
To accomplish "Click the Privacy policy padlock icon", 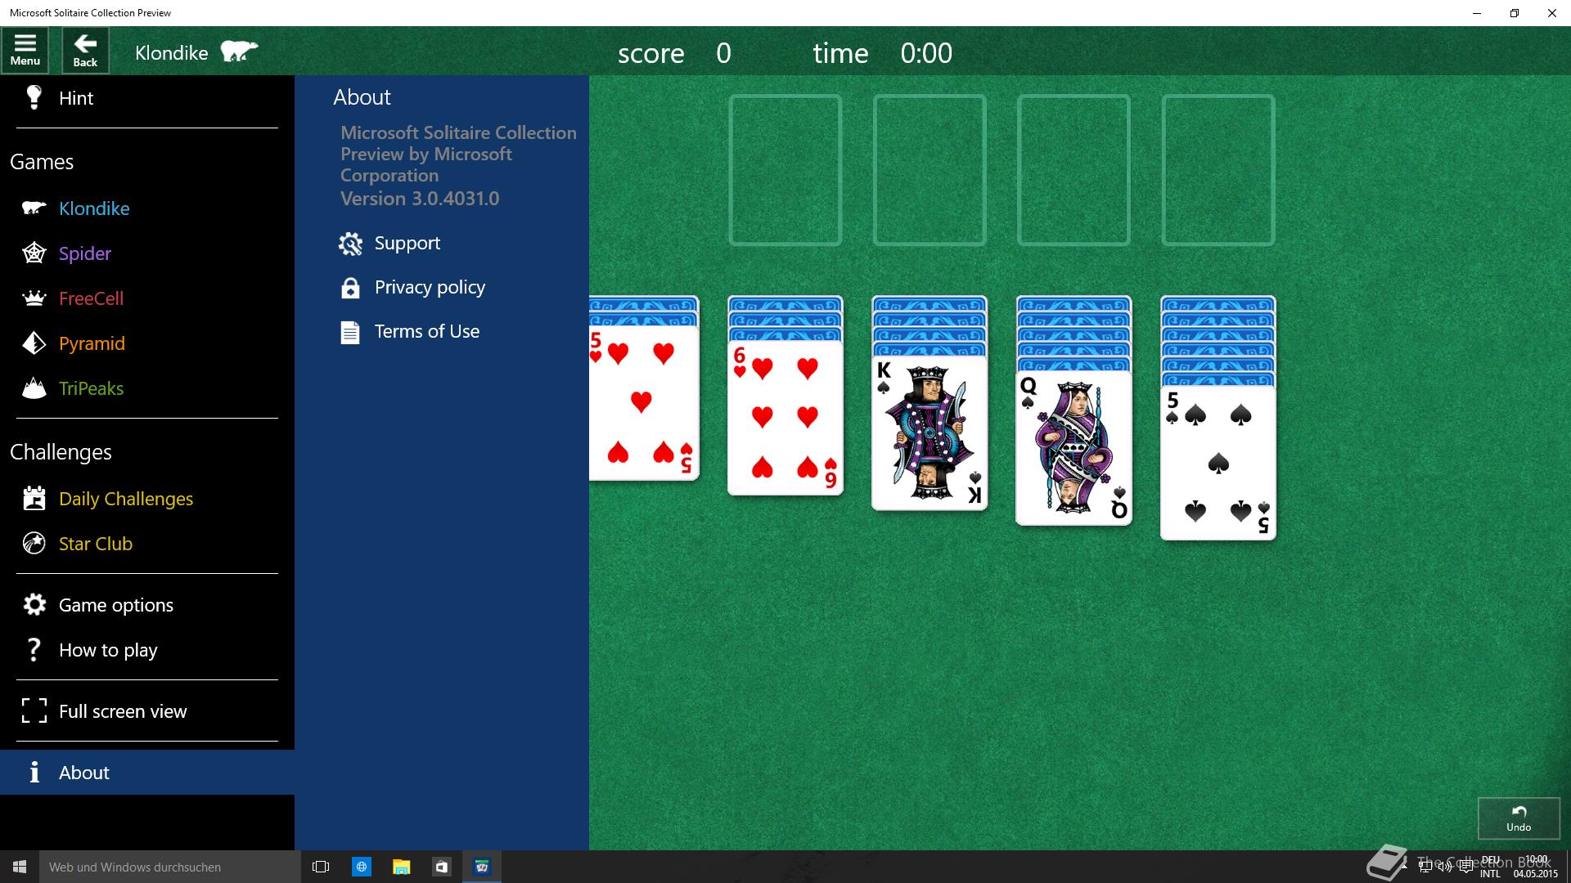I will (350, 288).
